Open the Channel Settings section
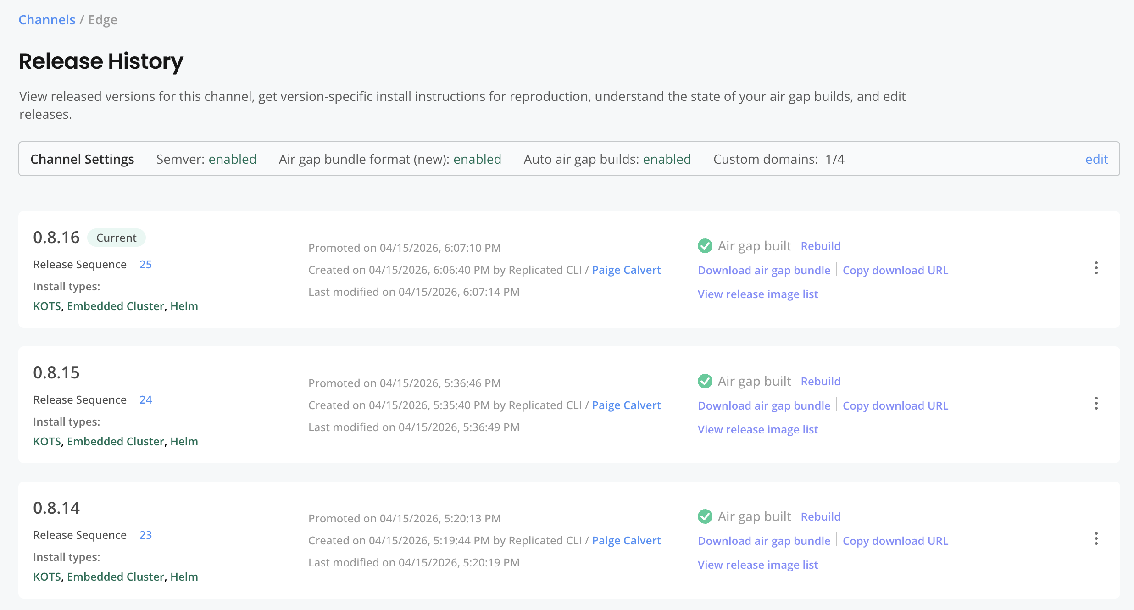 click(82, 159)
